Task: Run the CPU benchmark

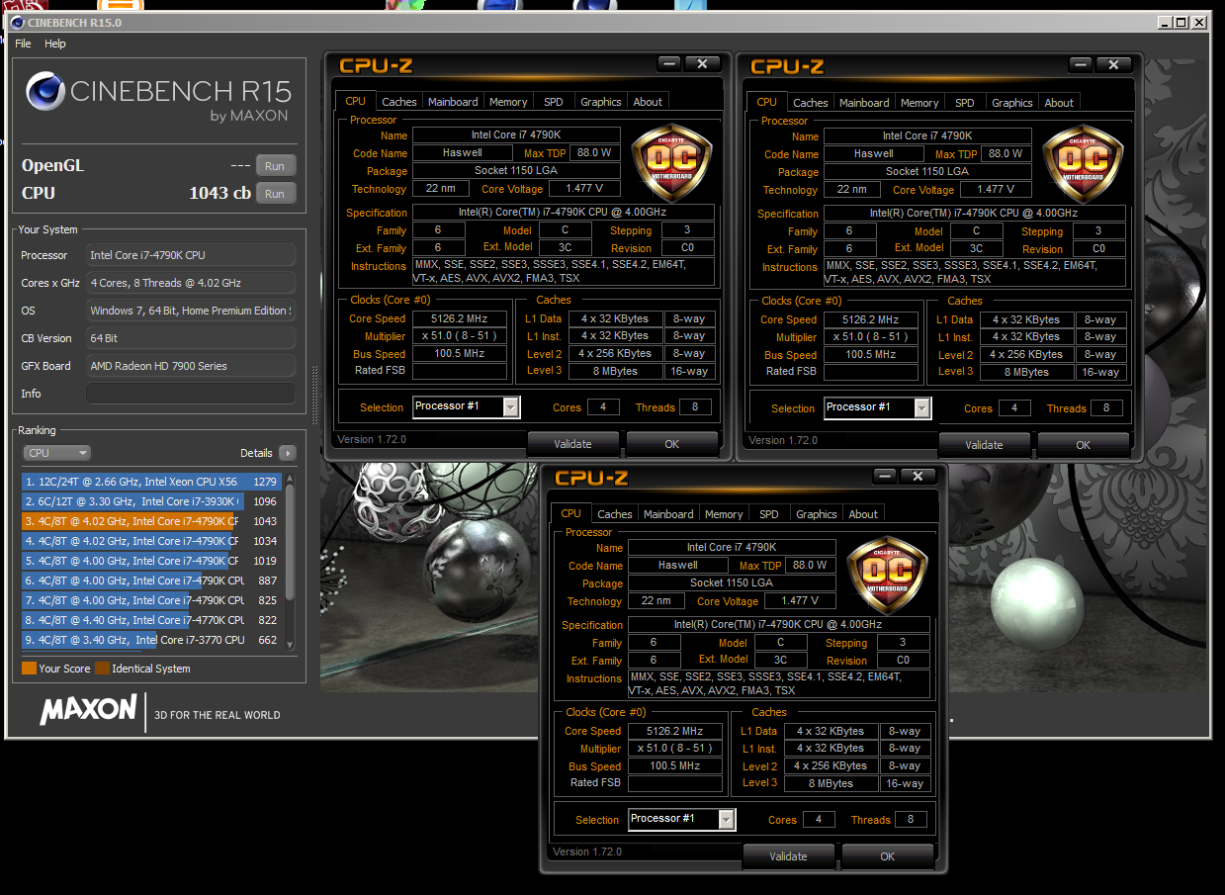Action: [276, 194]
